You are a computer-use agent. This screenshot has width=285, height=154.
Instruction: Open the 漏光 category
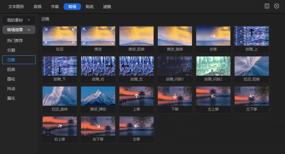click(x=11, y=98)
